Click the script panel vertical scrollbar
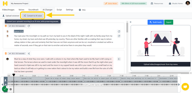The width and height of the screenshot is (192, 93). tap(127, 28)
